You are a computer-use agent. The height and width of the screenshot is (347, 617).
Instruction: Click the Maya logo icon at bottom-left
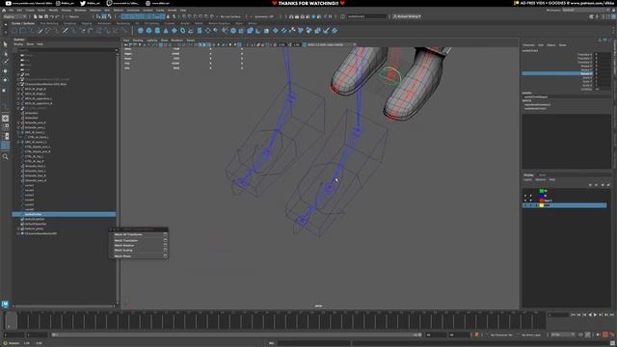click(5, 304)
